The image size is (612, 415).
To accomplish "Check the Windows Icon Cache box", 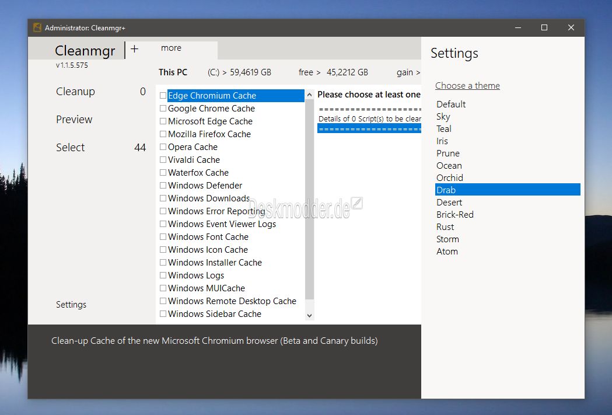I will (x=163, y=250).
